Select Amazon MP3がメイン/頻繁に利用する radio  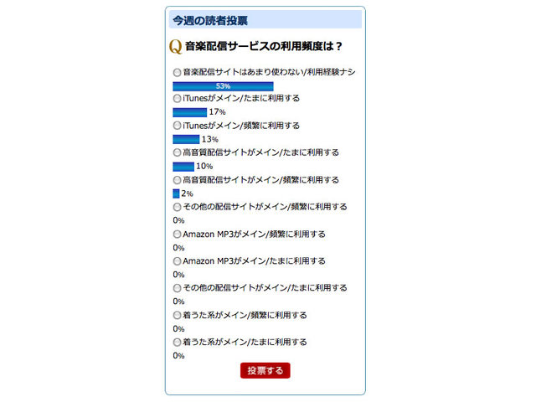[177, 234]
